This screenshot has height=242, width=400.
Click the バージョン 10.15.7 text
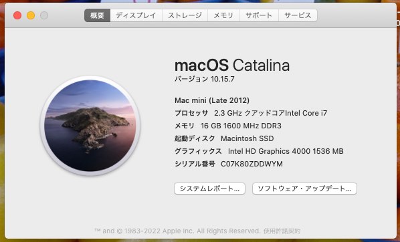[x=205, y=79]
